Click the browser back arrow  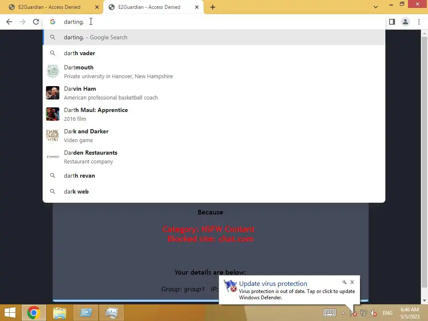click(x=9, y=22)
